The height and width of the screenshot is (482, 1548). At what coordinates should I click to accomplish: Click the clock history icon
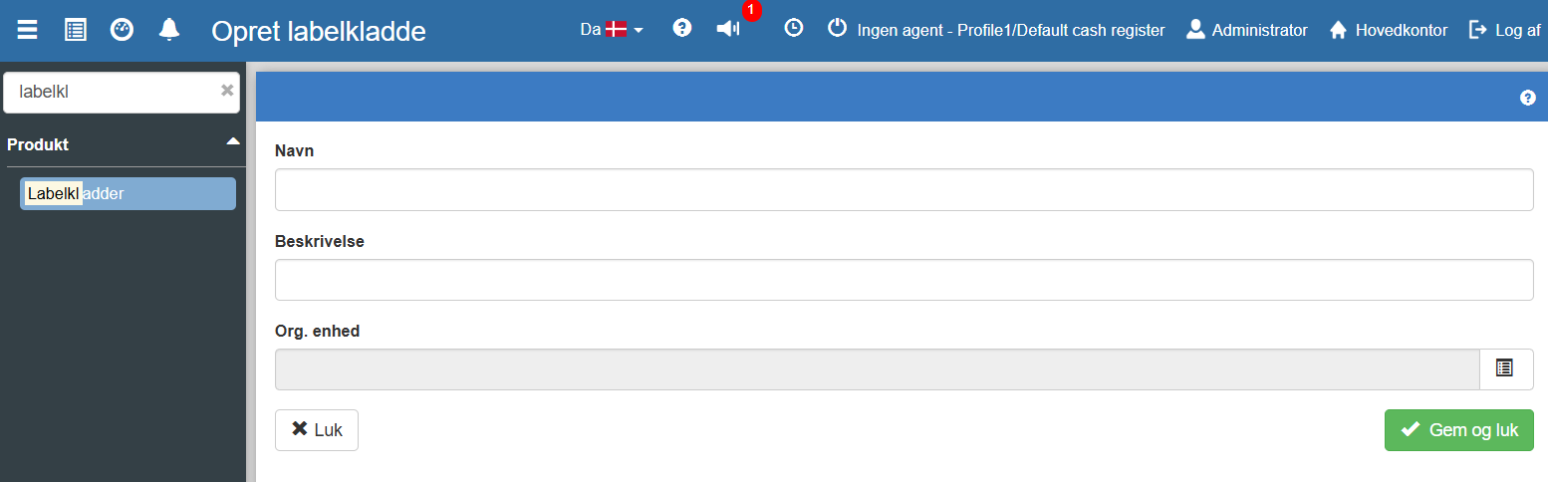click(793, 29)
